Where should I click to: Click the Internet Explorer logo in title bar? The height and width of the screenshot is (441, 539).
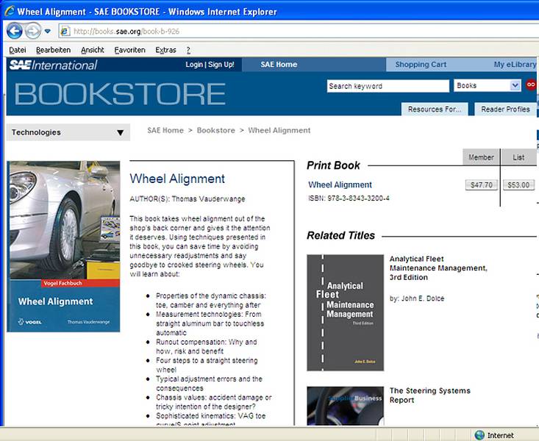point(9,11)
